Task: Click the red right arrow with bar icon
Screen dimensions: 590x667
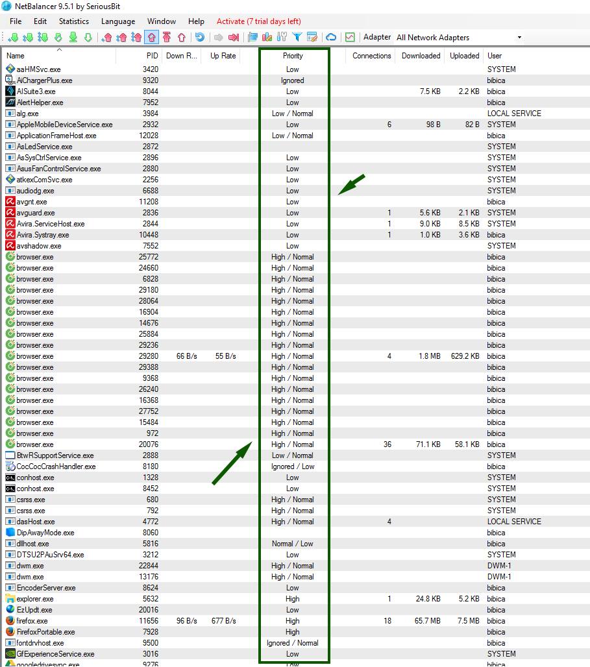Action: click(233, 38)
